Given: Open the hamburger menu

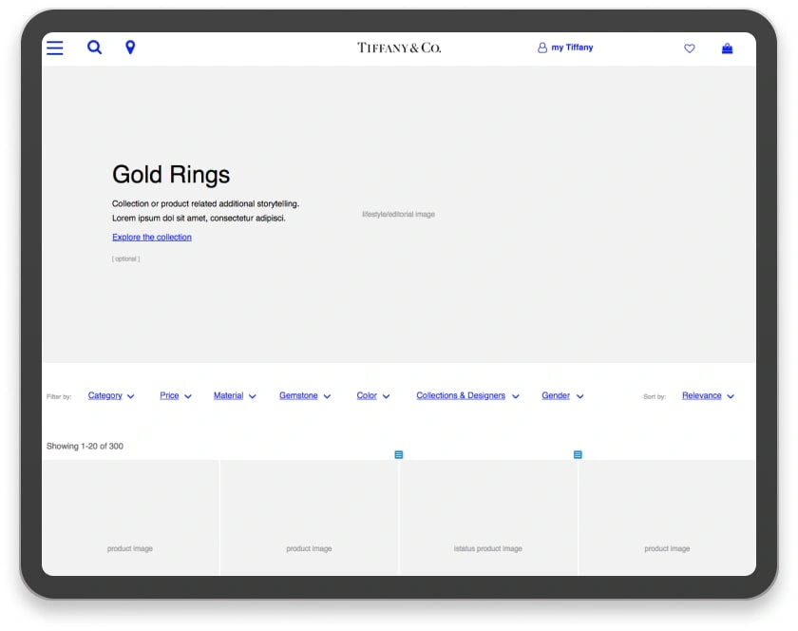Looking at the screenshot, I should click(55, 48).
